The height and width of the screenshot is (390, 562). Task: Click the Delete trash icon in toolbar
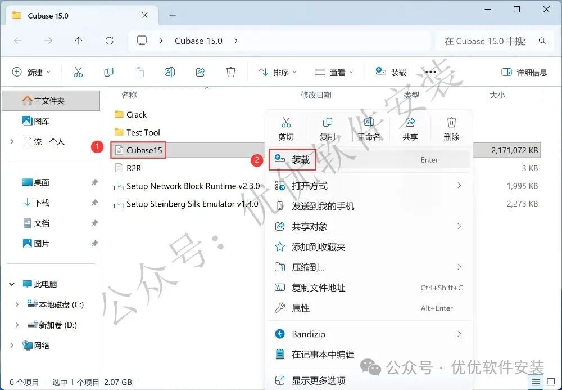click(x=231, y=72)
